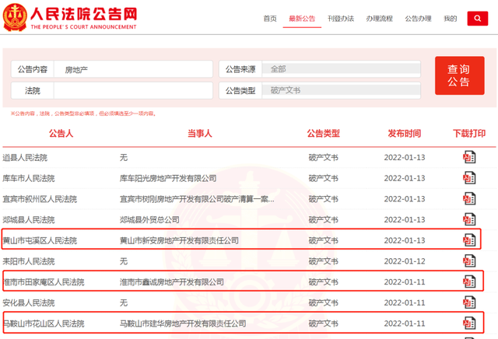
Task: Click the 公告类型 column header
Action: (324, 133)
